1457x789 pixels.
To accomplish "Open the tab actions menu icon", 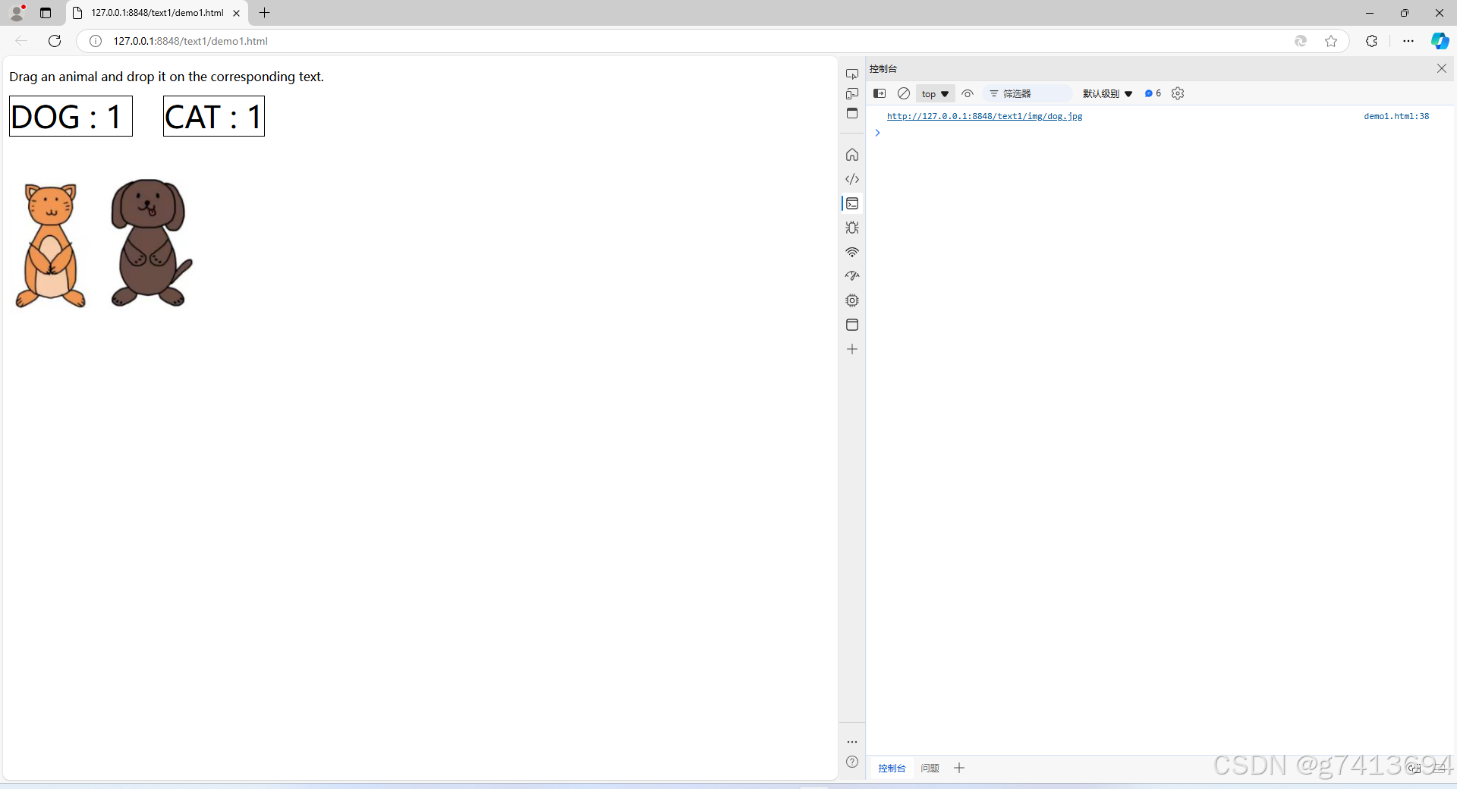I will [46, 13].
